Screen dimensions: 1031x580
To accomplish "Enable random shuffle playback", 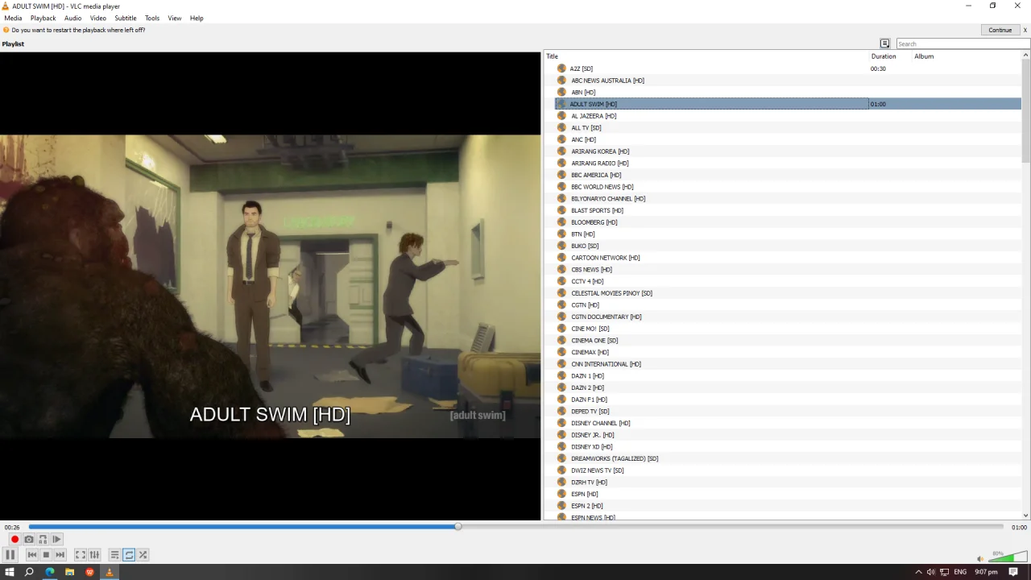I will click(x=143, y=554).
